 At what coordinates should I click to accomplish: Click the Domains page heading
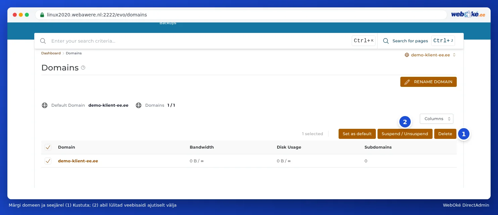pos(60,68)
